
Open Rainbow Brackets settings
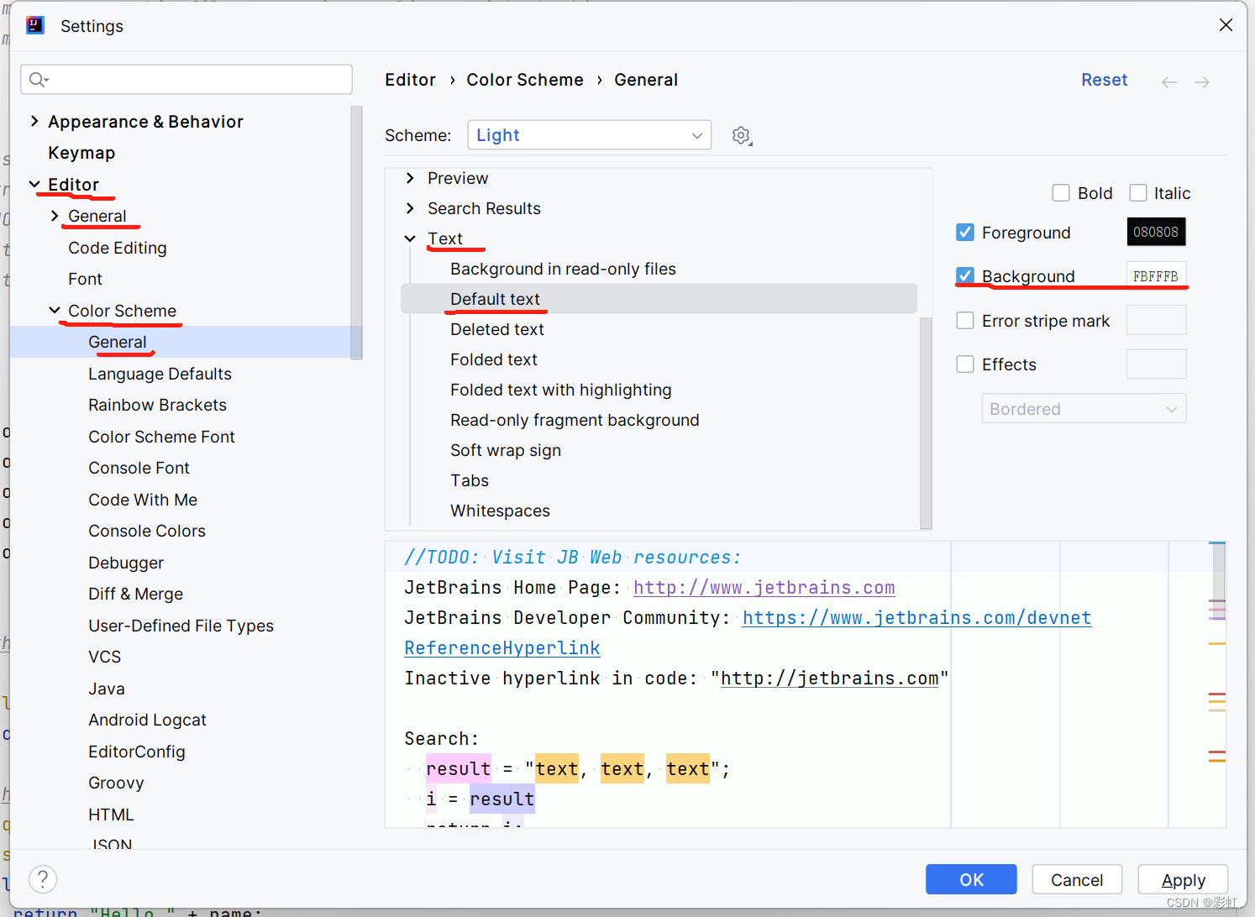tap(157, 405)
